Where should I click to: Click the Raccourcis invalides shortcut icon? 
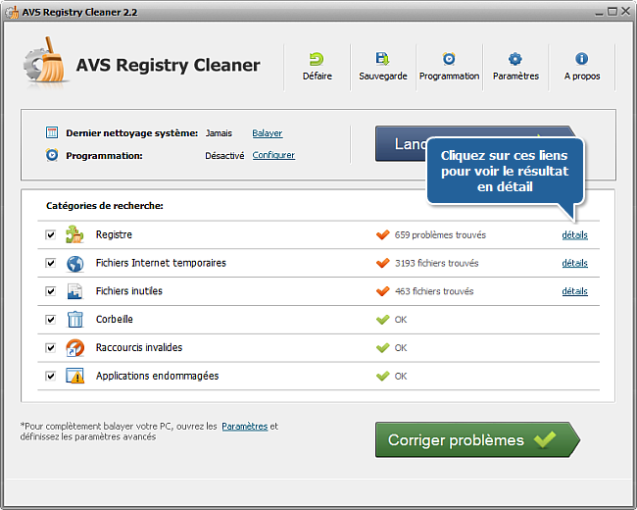point(75,348)
